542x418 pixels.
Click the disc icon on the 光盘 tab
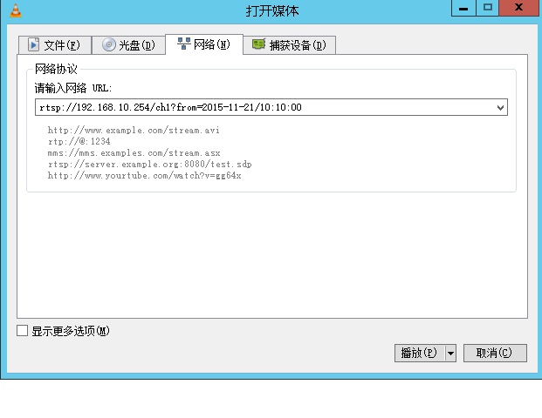point(108,44)
